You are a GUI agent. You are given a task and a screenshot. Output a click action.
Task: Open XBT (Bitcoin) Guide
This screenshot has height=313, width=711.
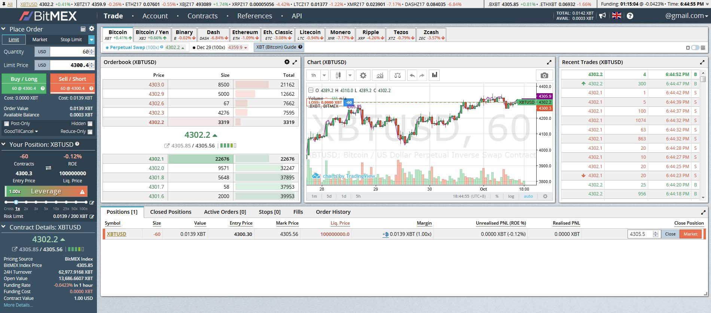[279, 47]
